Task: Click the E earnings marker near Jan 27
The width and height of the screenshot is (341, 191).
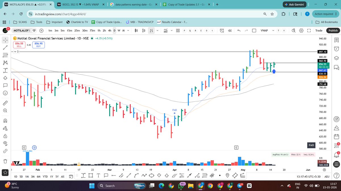Action: coord(24,147)
